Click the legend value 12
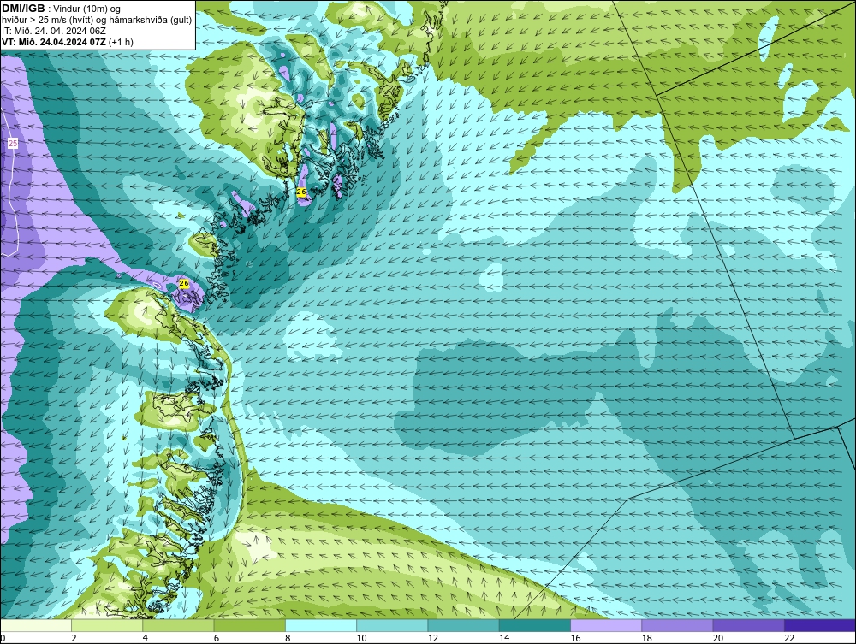The height and width of the screenshot is (644, 856). (433, 639)
